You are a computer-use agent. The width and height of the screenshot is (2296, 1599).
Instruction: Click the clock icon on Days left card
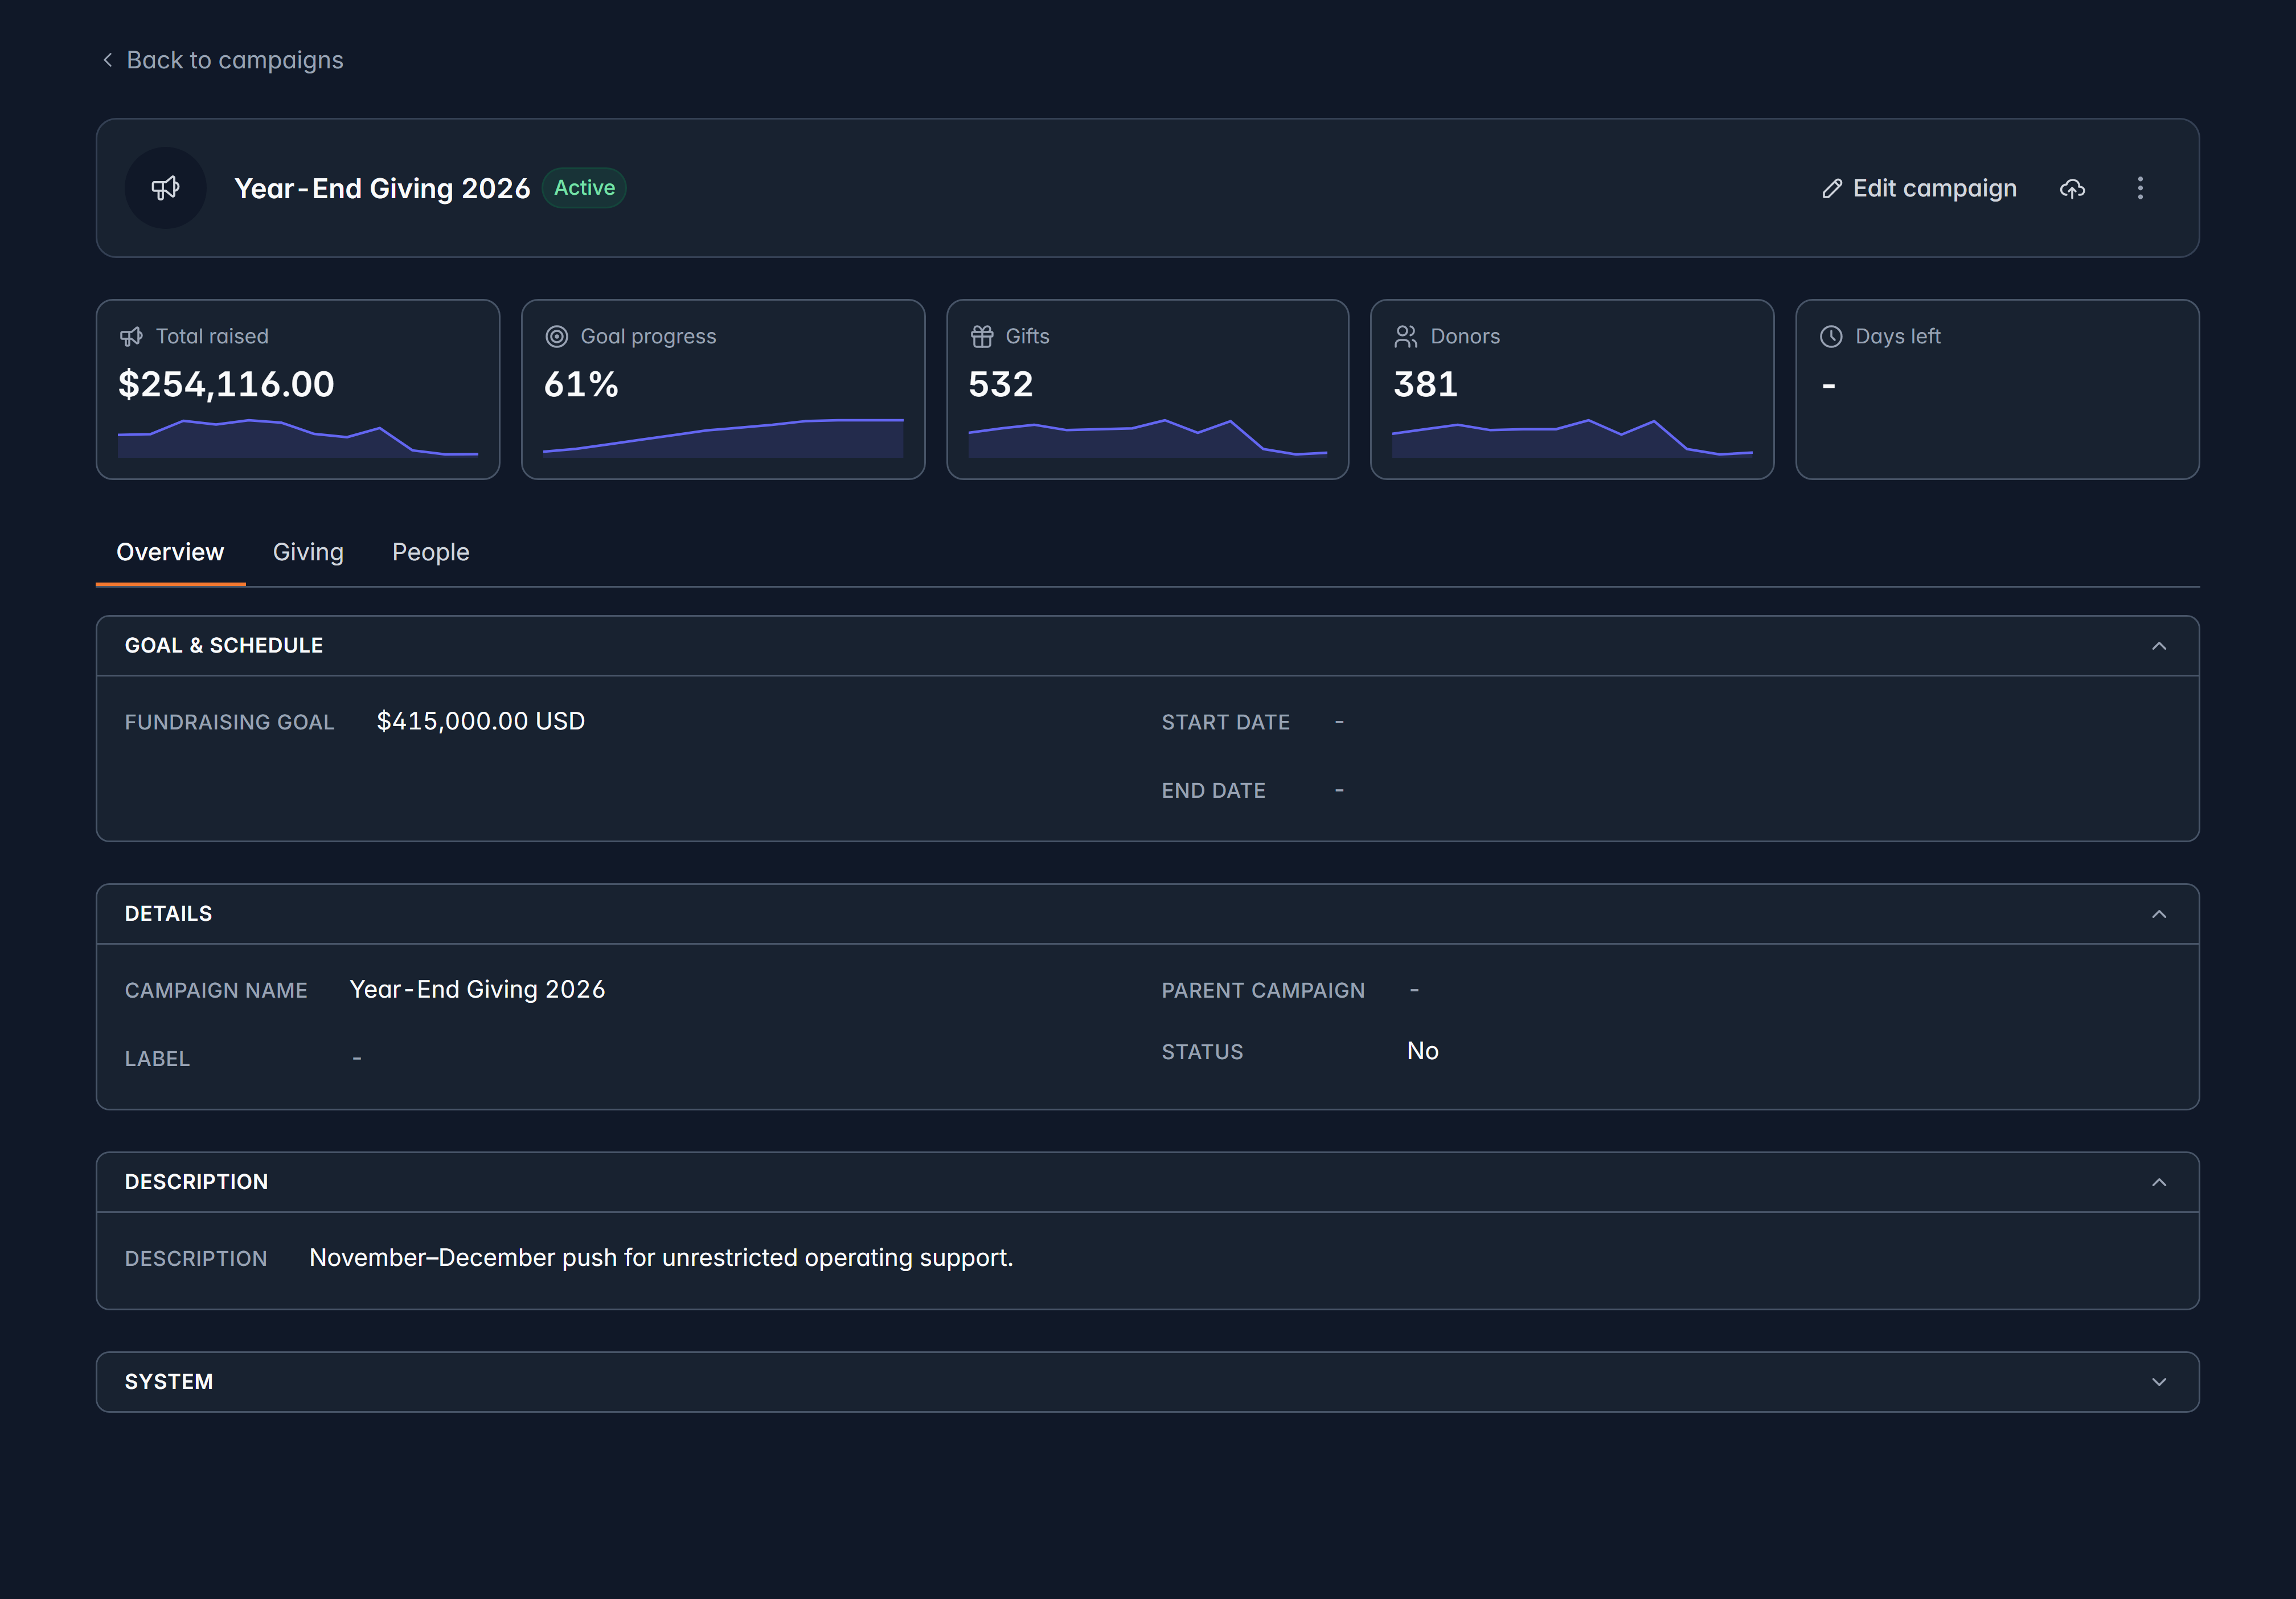tap(1831, 337)
